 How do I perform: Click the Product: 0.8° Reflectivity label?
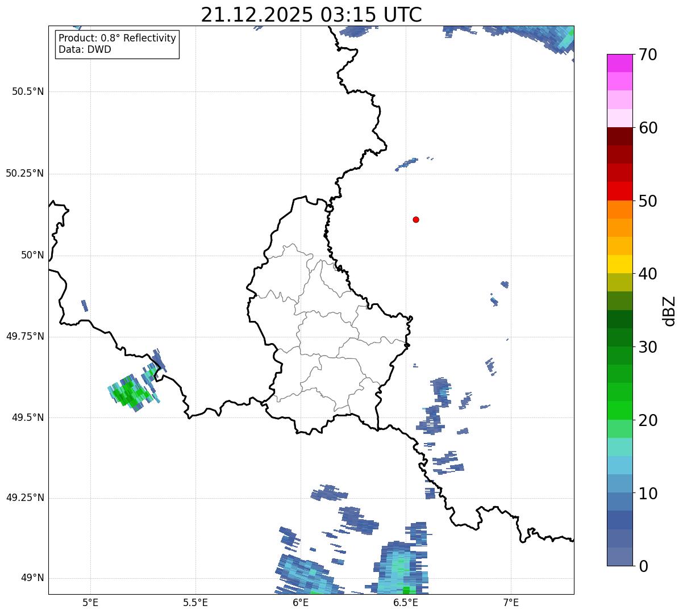pos(118,38)
